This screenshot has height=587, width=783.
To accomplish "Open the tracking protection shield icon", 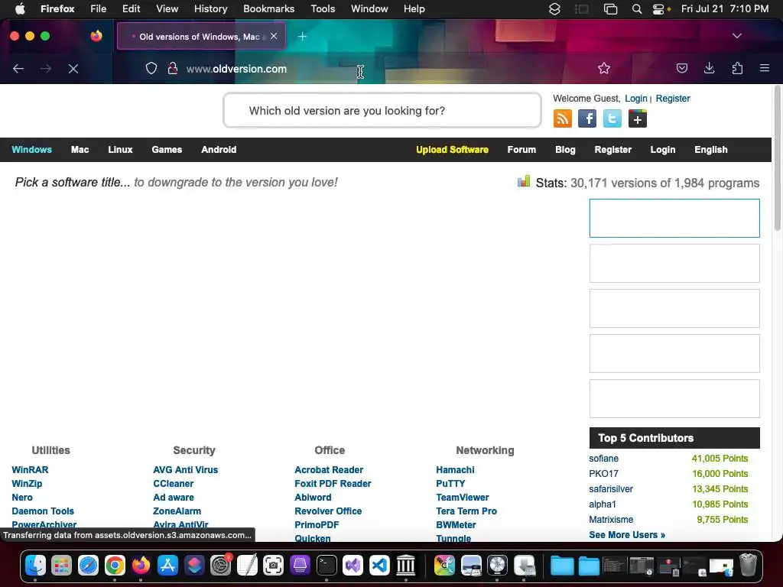I will click(x=151, y=68).
